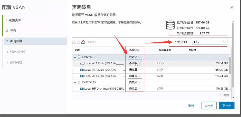Click the mark as flash (F) toolbar icon

point(90,42)
